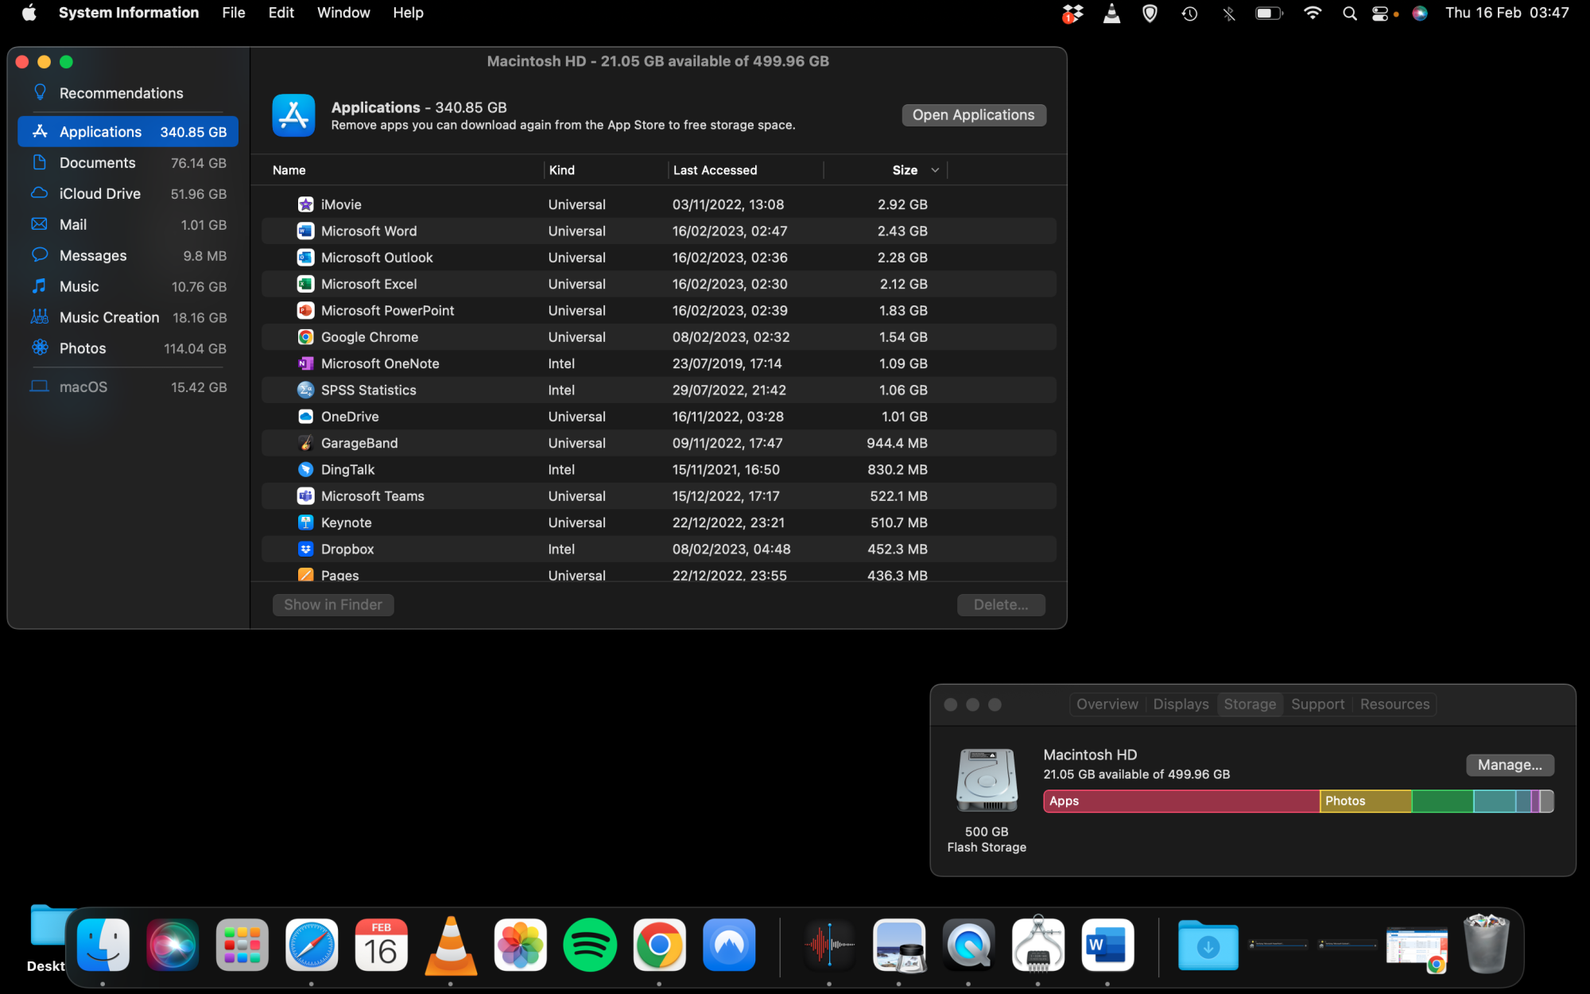Open Control Center in menu bar
The image size is (1590, 994).
coord(1381,14)
